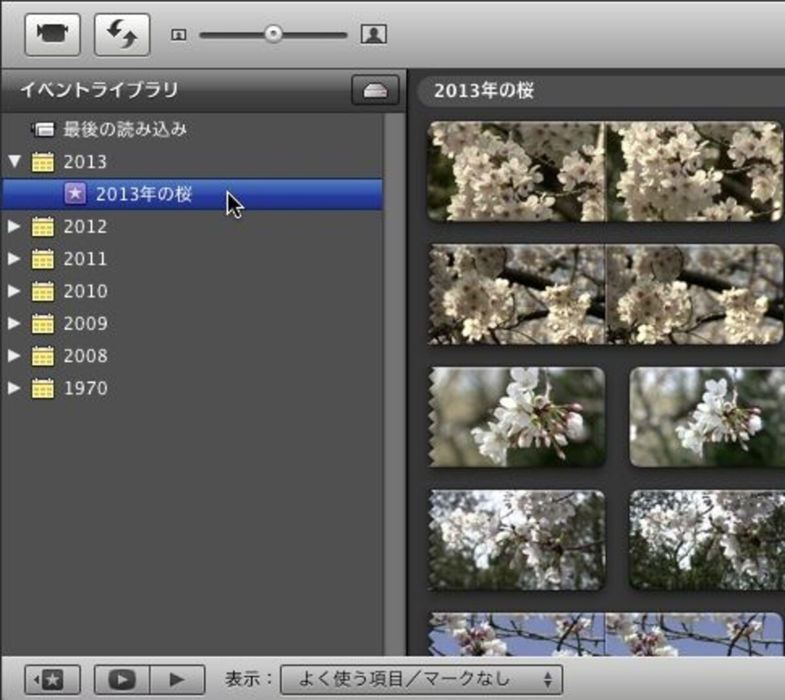Screen dimensions: 785x700
Task: Open the camera import window
Action: point(52,35)
